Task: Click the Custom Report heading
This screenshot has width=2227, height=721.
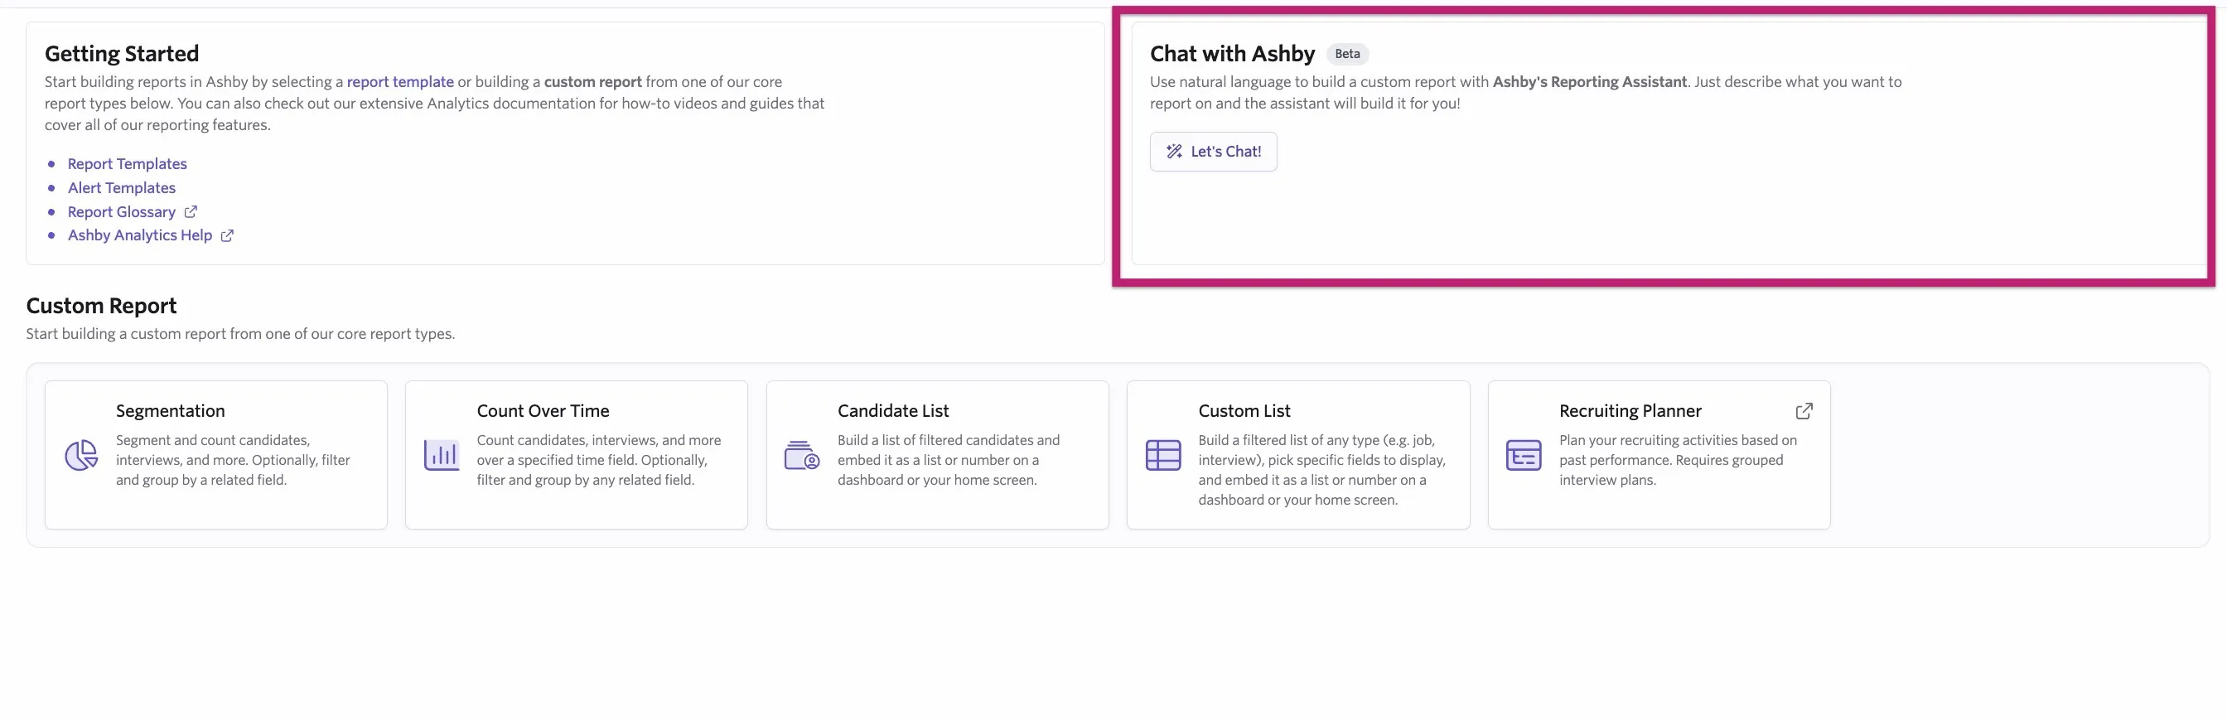Action: click(101, 305)
